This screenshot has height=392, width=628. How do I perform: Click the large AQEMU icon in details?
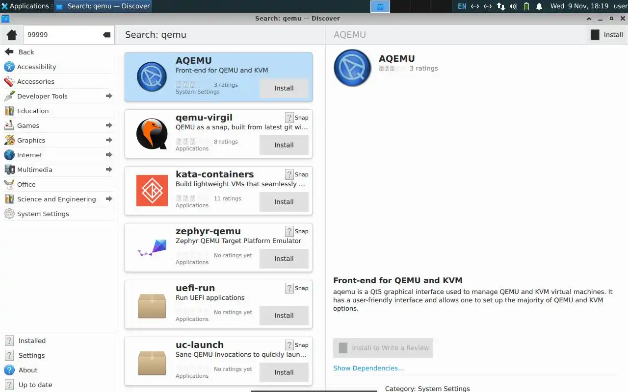352,68
